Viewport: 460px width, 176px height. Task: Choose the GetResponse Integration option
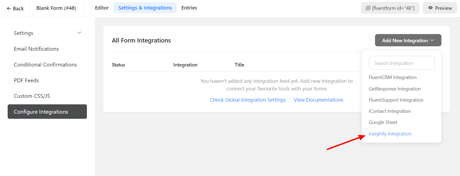pyautogui.click(x=394, y=89)
